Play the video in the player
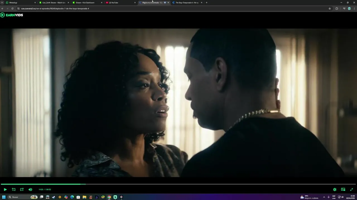The width and height of the screenshot is (357, 200). [5, 189]
